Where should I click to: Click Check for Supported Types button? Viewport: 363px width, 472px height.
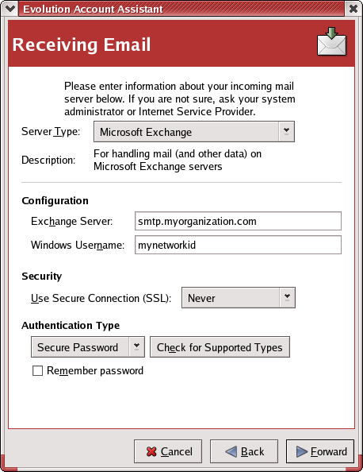[220, 346]
